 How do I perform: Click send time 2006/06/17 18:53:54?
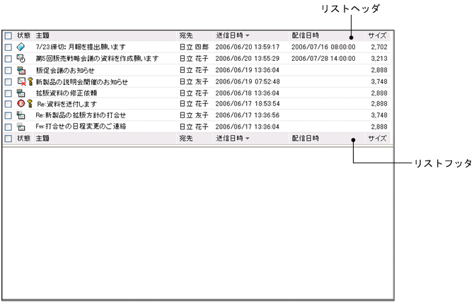(248, 104)
